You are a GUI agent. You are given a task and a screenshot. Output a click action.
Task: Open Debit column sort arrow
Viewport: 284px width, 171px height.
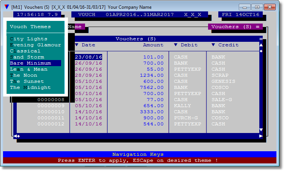tap(175, 45)
